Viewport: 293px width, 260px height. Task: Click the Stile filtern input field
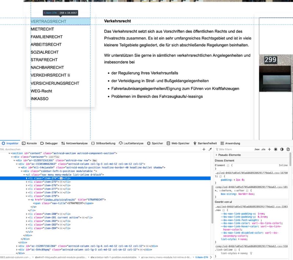coord(234,149)
